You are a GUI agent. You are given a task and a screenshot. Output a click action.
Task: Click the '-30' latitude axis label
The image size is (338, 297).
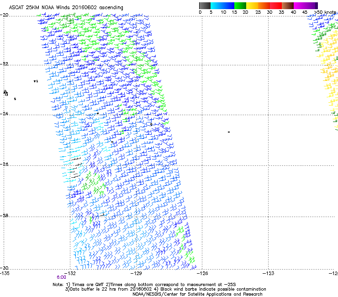tap(4, 268)
